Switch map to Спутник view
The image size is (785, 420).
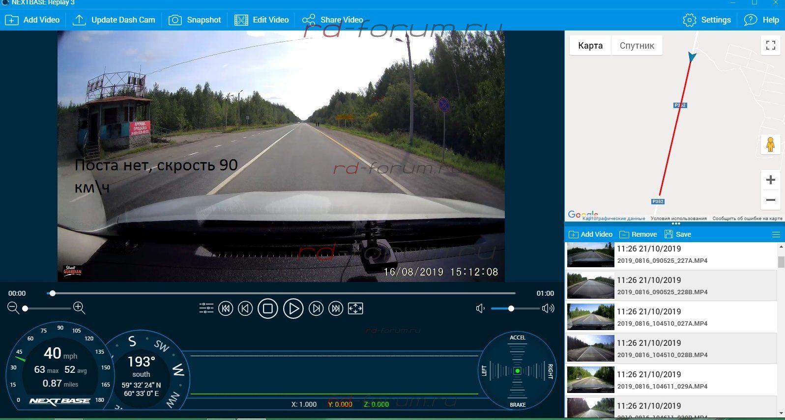pyautogui.click(x=637, y=46)
